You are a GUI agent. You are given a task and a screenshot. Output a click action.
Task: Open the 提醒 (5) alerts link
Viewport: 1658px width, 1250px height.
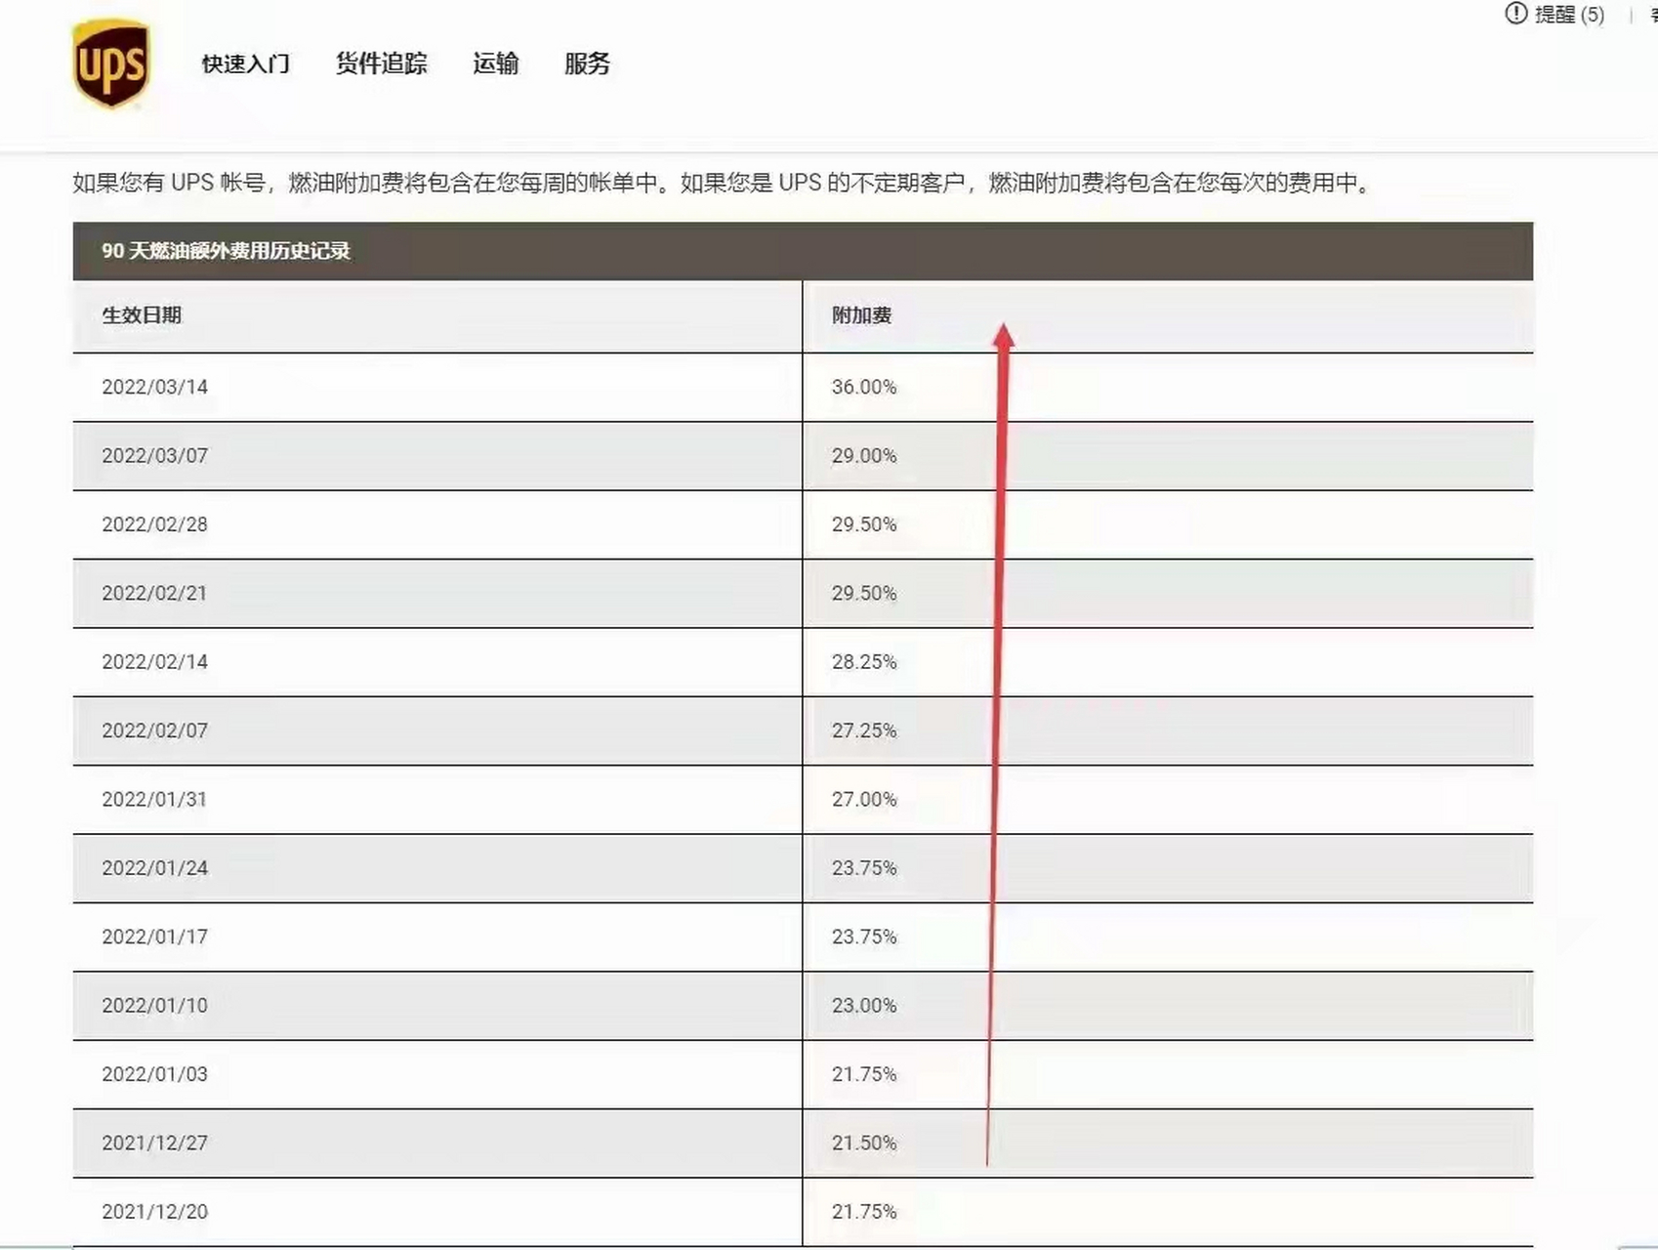pos(1569,15)
